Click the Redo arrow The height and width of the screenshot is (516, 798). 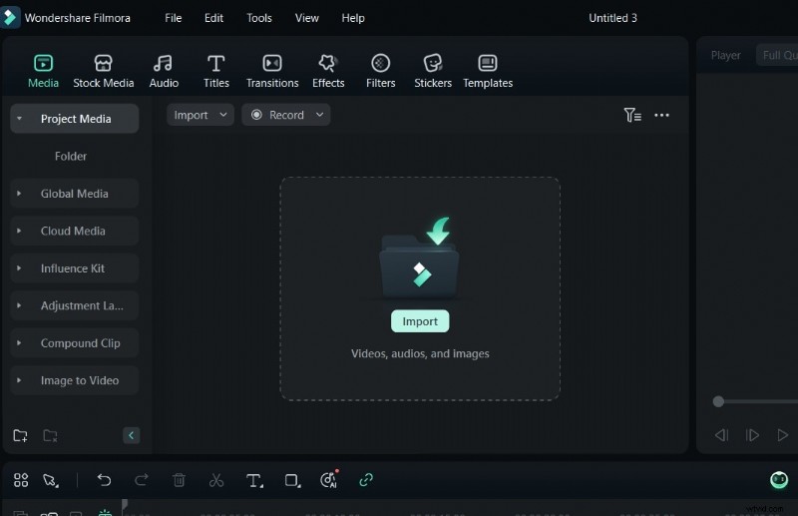tap(142, 480)
